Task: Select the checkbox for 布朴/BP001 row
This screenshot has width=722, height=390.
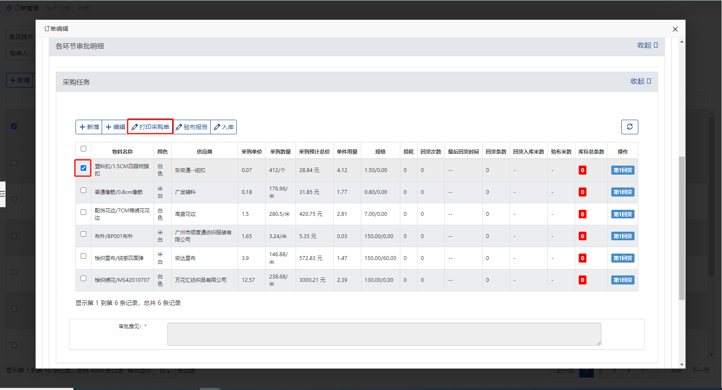Action: coord(83,234)
